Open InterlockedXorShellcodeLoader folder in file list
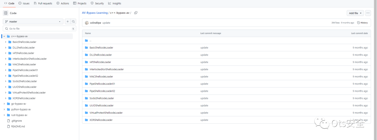 click(x=106, y=69)
